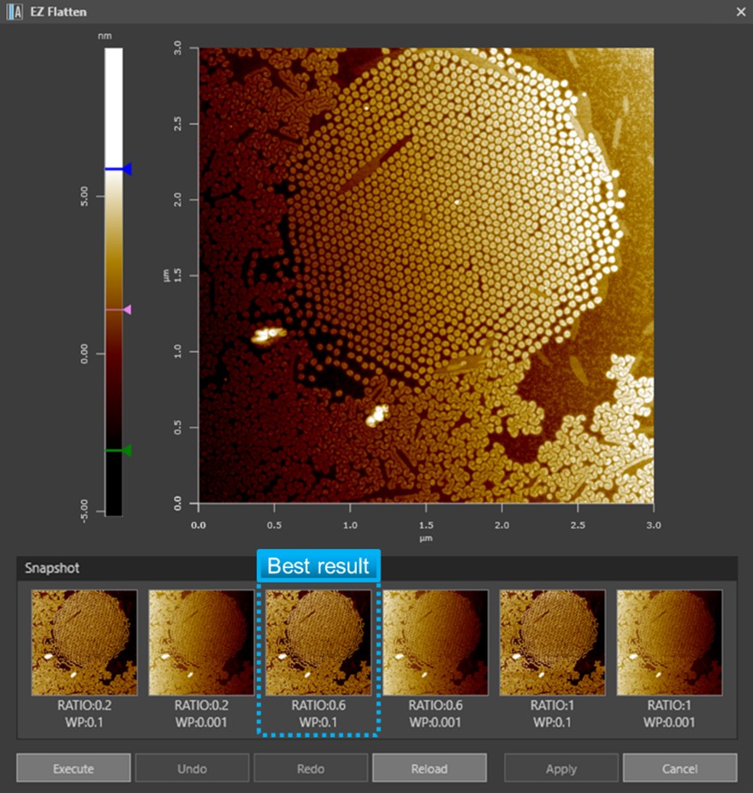The width and height of the screenshot is (753, 793).
Task: Select the pink middle marker on color scale
Action: coord(127,309)
